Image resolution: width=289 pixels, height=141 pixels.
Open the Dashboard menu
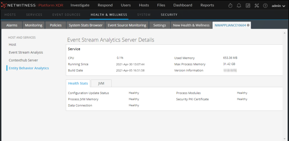tap(183, 5)
